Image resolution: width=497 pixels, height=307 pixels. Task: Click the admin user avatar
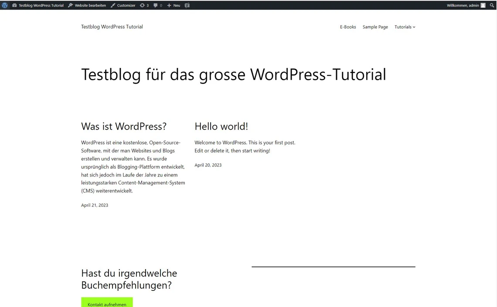point(483,5)
